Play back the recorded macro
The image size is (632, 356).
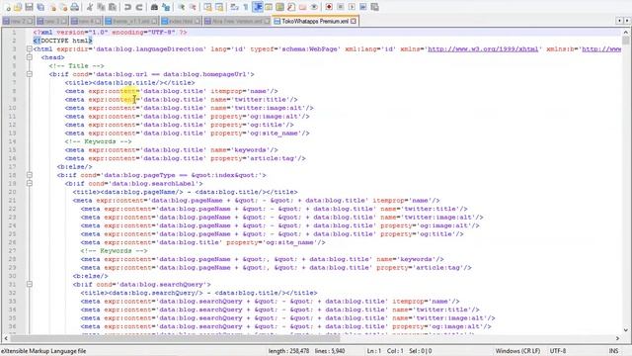point(352,7)
